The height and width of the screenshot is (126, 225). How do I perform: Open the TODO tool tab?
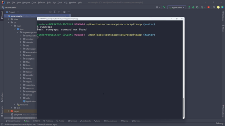pos(36,121)
